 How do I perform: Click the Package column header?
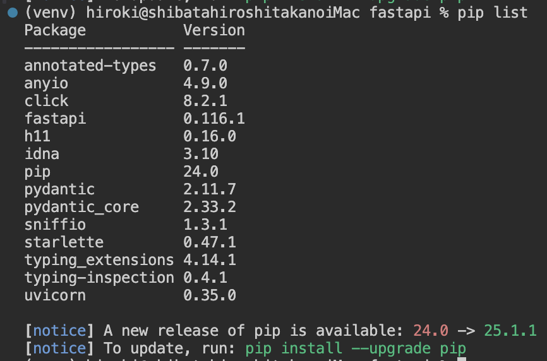click(x=55, y=30)
